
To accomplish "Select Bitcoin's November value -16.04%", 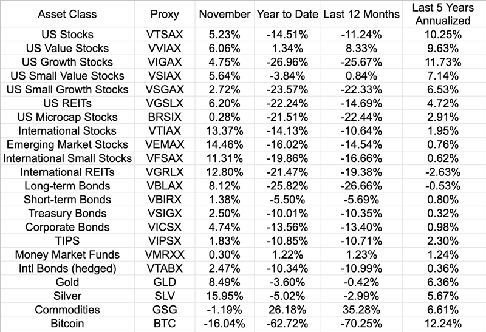I will pyautogui.click(x=224, y=324).
